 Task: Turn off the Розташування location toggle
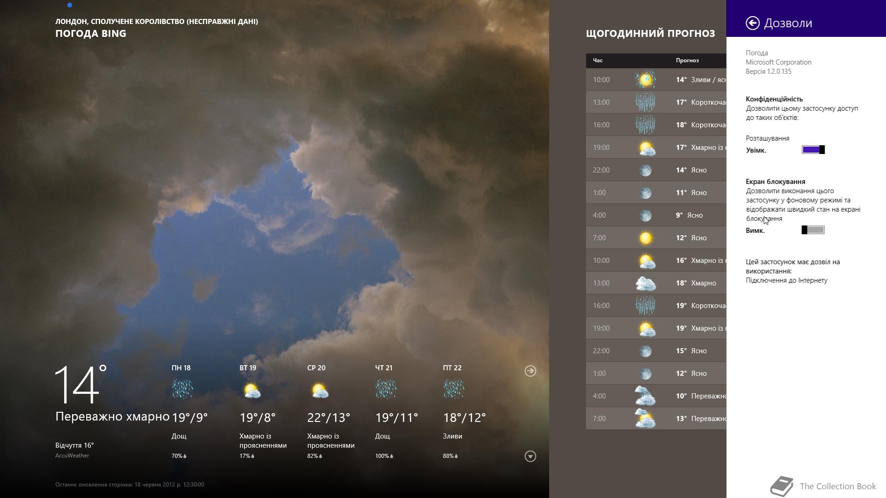click(x=813, y=149)
